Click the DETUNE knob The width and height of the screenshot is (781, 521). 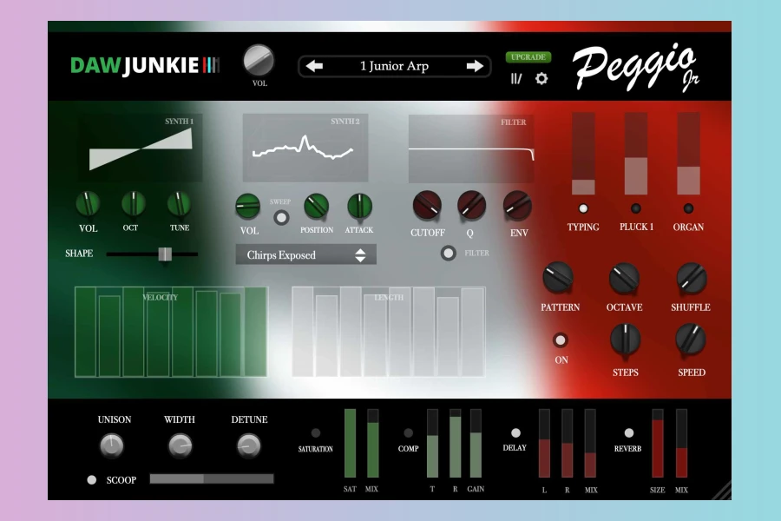pyautogui.click(x=248, y=445)
